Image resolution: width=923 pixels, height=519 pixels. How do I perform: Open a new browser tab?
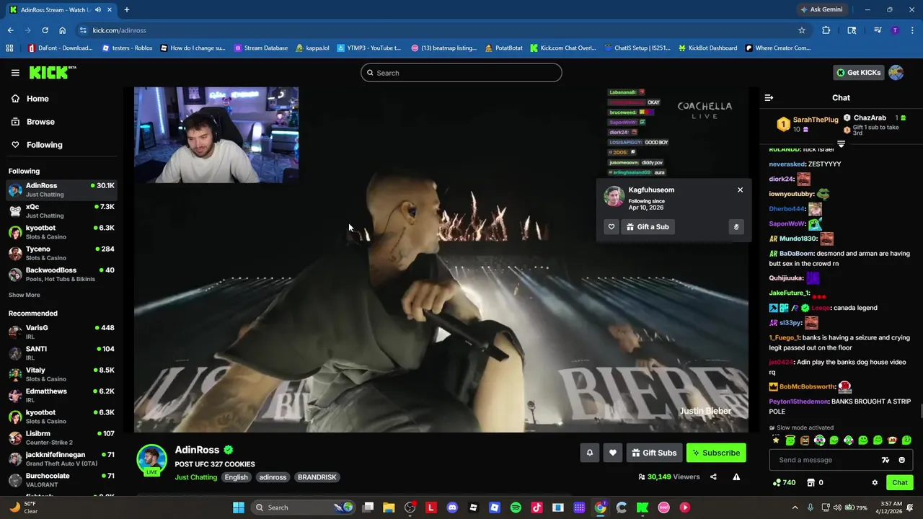tap(127, 9)
